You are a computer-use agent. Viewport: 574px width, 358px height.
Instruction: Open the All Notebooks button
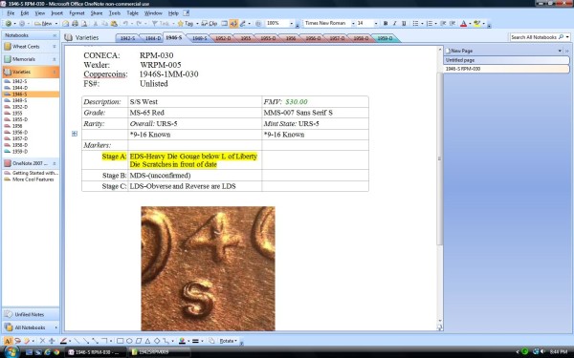click(x=30, y=327)
